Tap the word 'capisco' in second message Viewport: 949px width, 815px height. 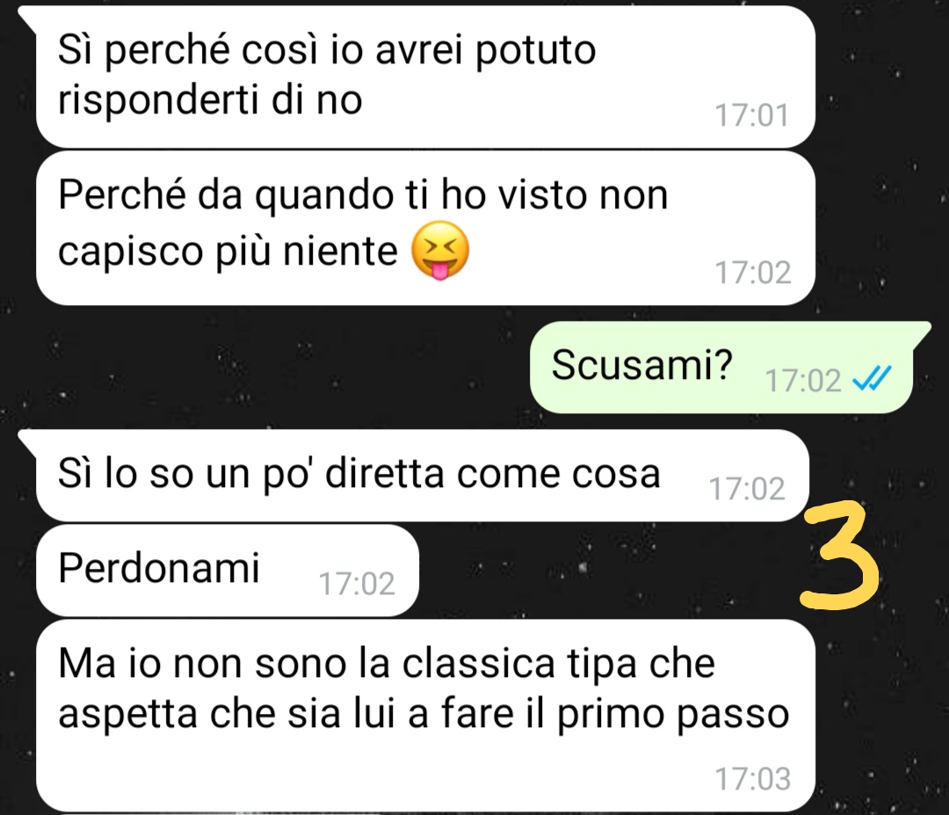(x=130, y=253)
